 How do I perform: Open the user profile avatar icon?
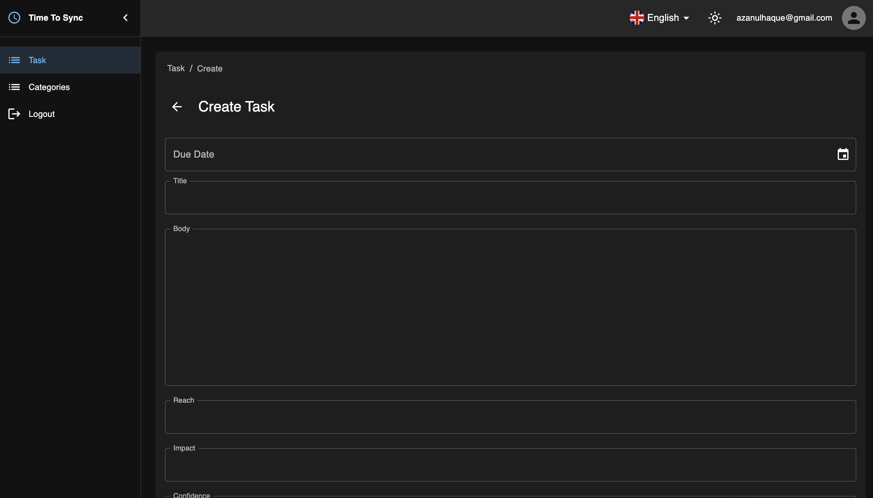pos(853,17)
